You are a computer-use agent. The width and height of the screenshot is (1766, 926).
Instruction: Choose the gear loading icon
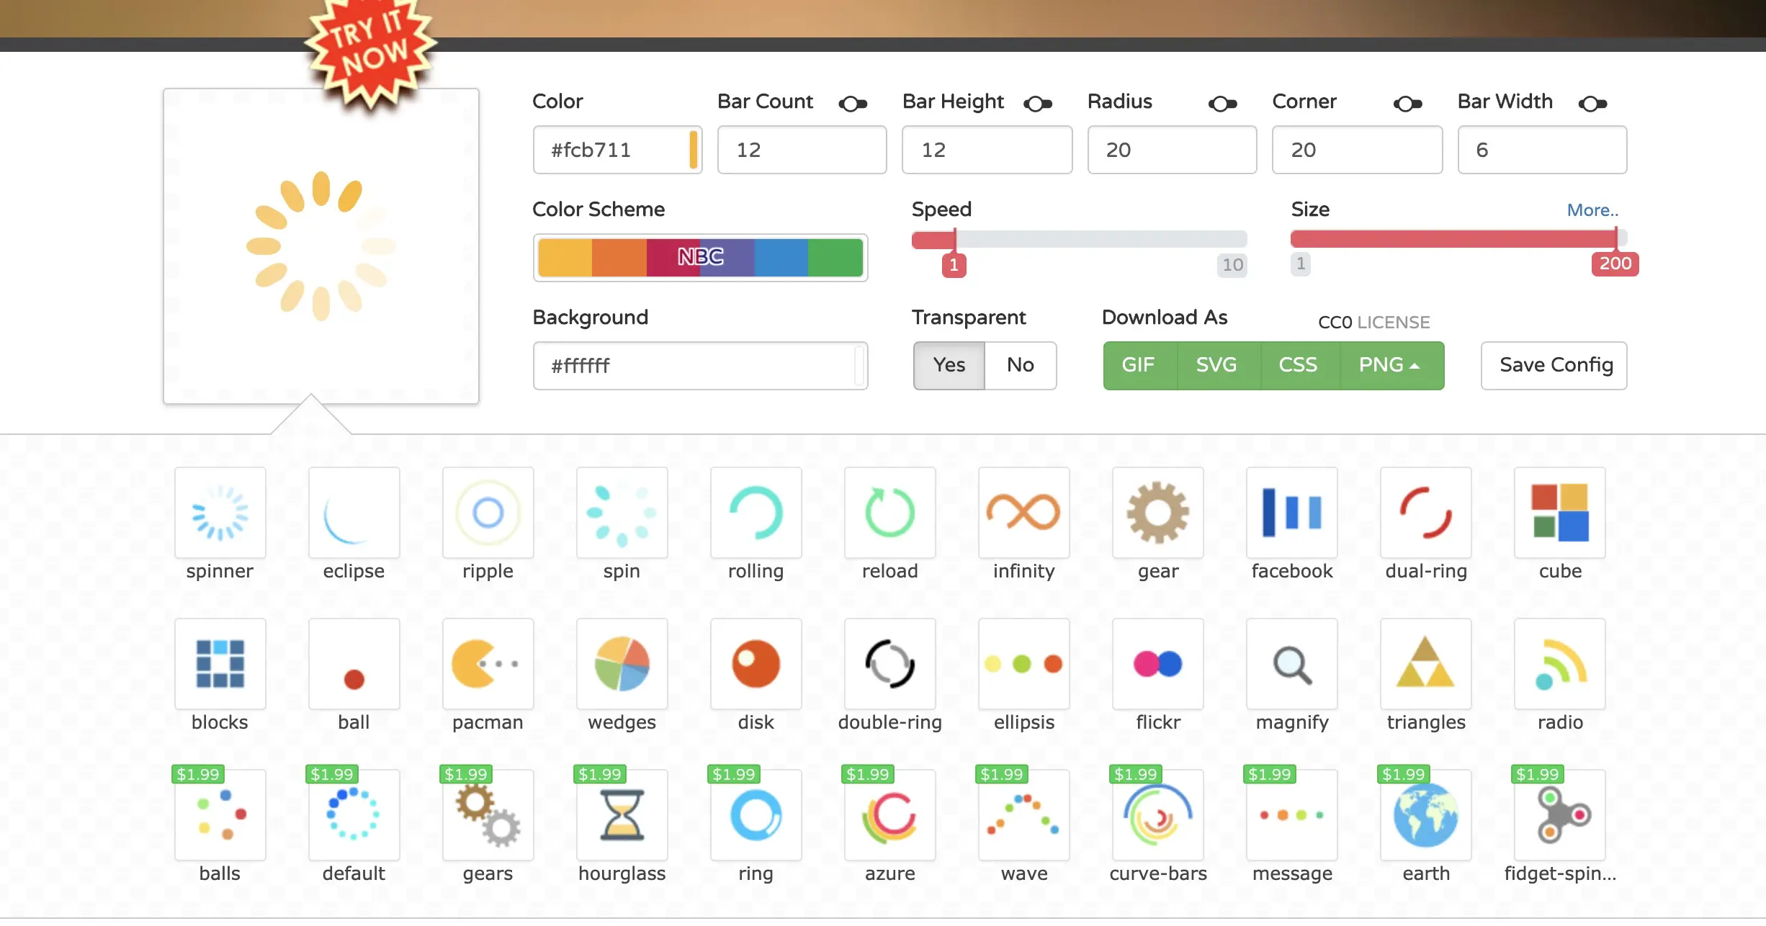point(1157,513)
